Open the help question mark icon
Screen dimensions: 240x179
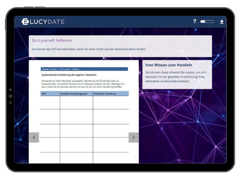click(x=195, y=21)
